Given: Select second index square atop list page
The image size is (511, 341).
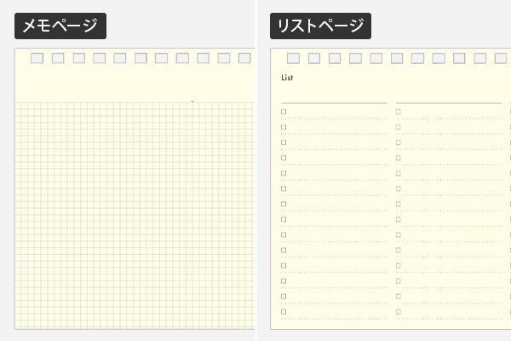Looking at the screenshot, I should [313, 58].
